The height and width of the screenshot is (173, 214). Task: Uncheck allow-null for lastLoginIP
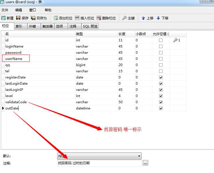point(161,90)
